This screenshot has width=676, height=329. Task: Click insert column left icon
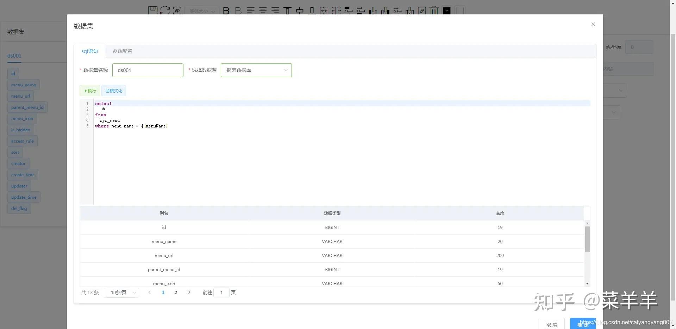tap(373, 11)
